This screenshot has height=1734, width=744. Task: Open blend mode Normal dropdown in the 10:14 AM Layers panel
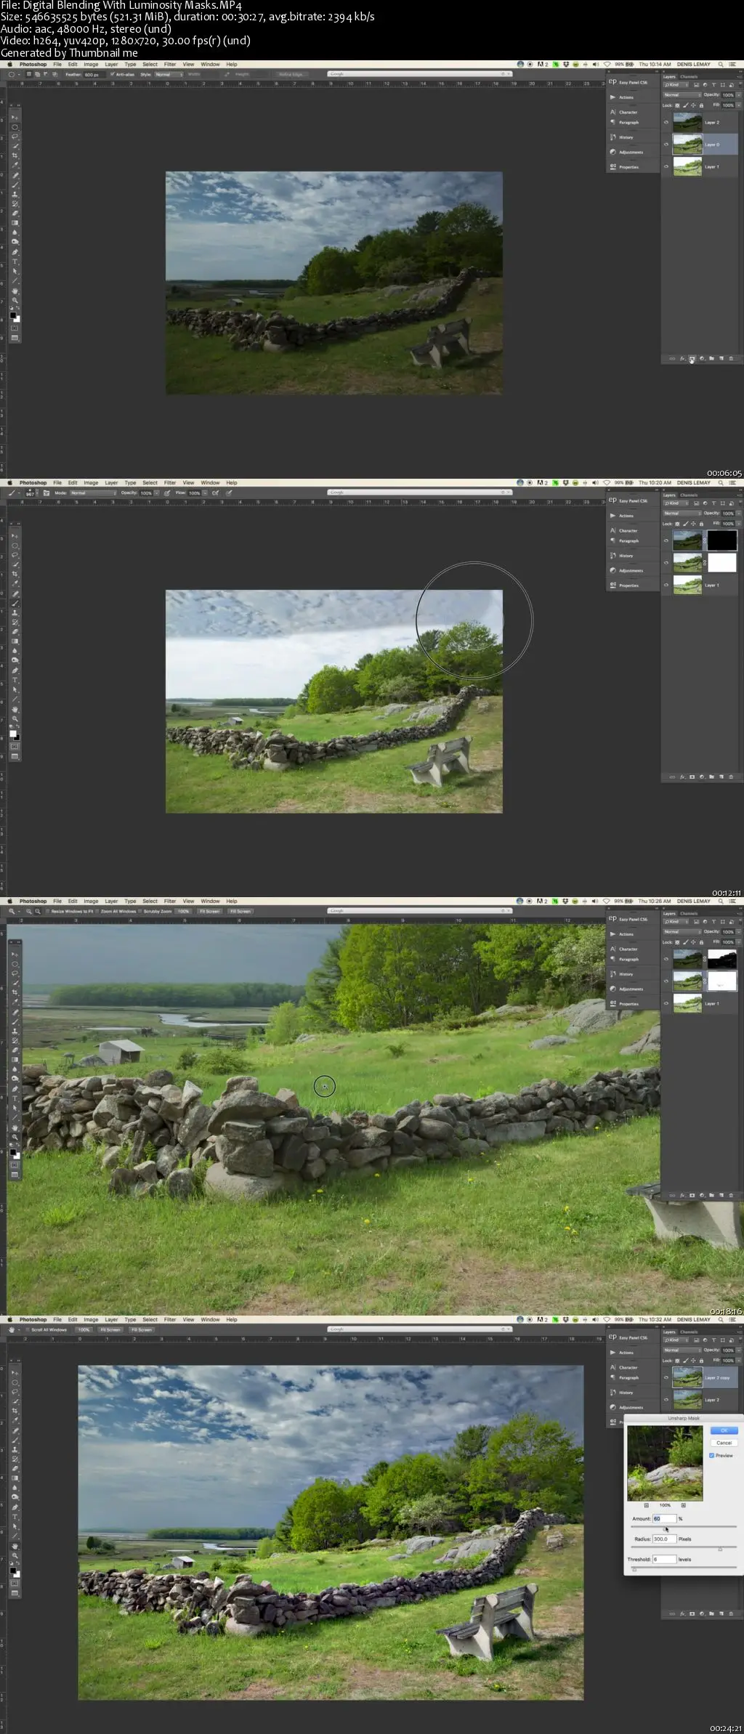pyautogui.click(x=682, y=95)
